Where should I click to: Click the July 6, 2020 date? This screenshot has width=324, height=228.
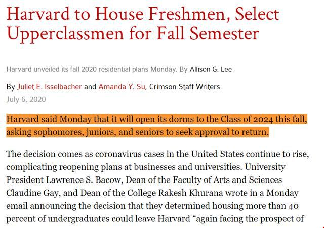click(x=26, y=99)
